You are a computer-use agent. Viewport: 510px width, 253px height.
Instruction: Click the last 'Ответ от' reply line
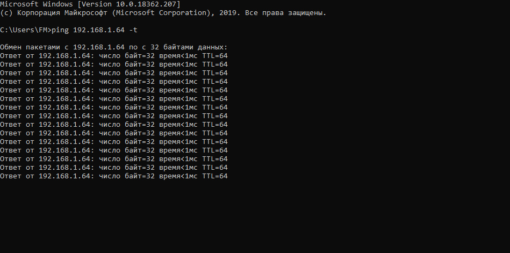pyautogui.click(x=114, y=176)
